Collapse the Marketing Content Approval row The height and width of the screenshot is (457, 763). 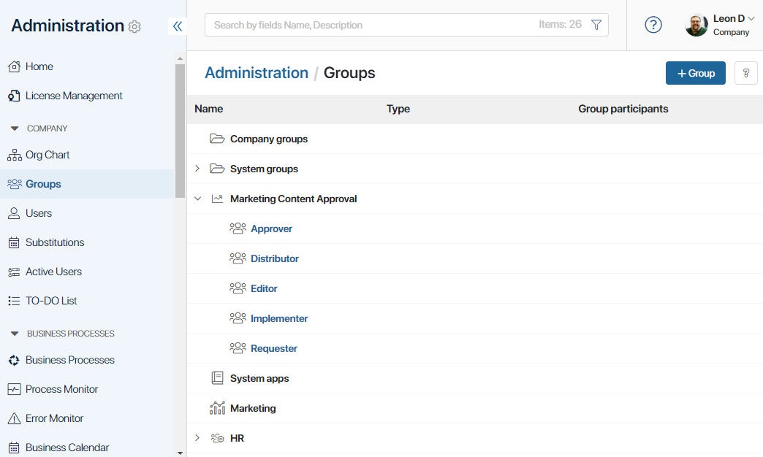(x=197, y=199)
